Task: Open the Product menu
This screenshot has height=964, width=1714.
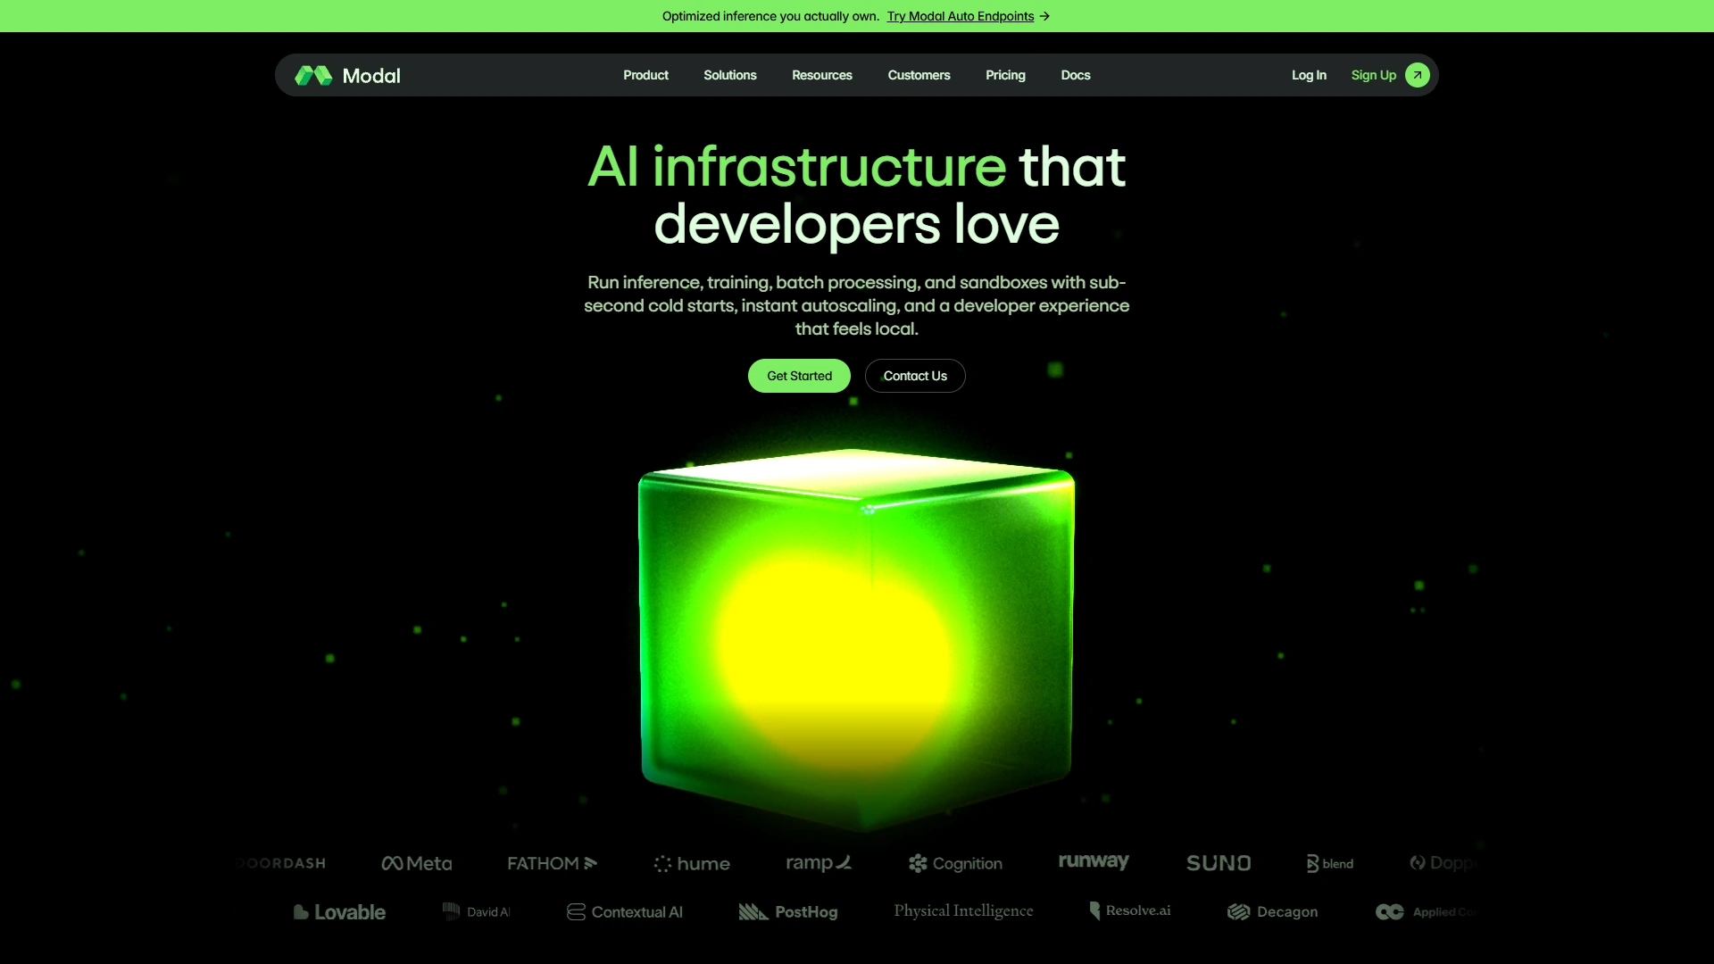Action: pyautogui.click(x=645, y=75)
